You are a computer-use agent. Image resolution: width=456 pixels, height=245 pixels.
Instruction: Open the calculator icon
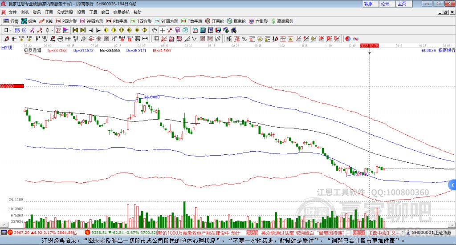tap(203, 30)
